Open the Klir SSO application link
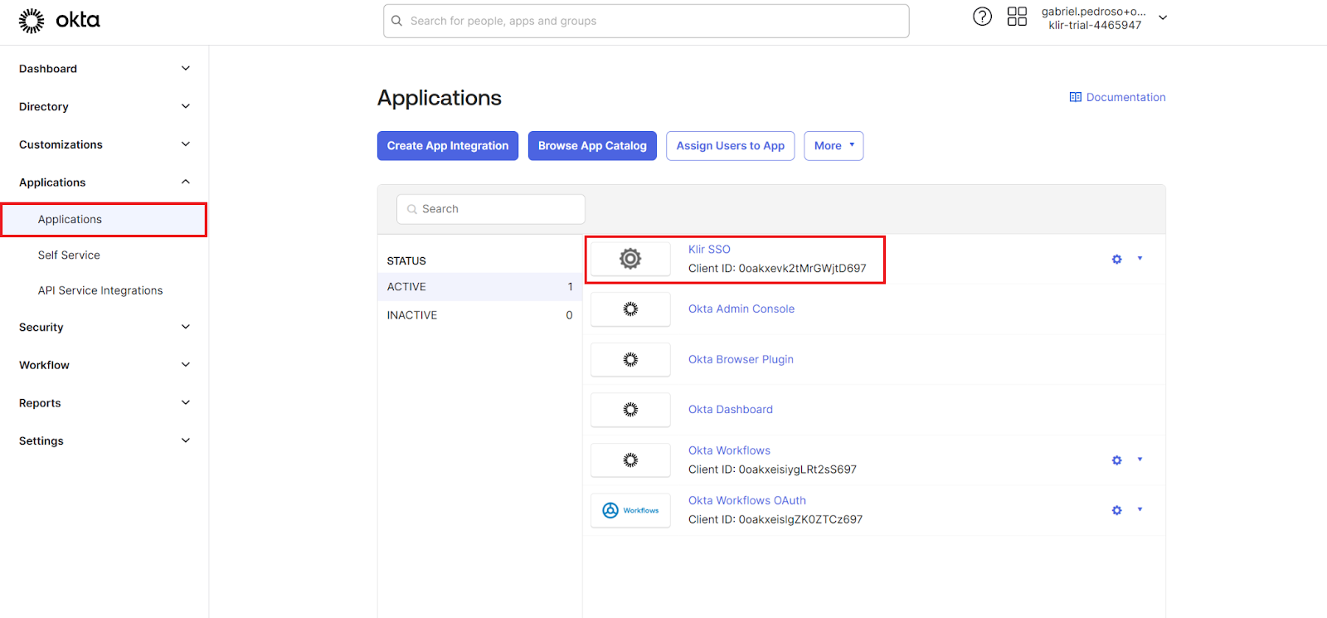Viewport: 1327px width, 618px height. 709,250
